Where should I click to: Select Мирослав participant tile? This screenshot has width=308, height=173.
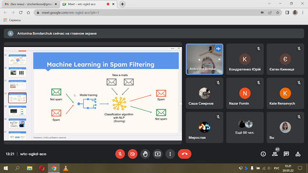[205, 127]
